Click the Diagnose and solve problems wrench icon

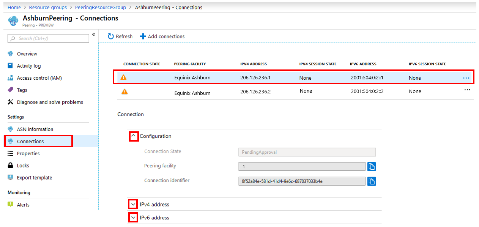tap(11, 102)
